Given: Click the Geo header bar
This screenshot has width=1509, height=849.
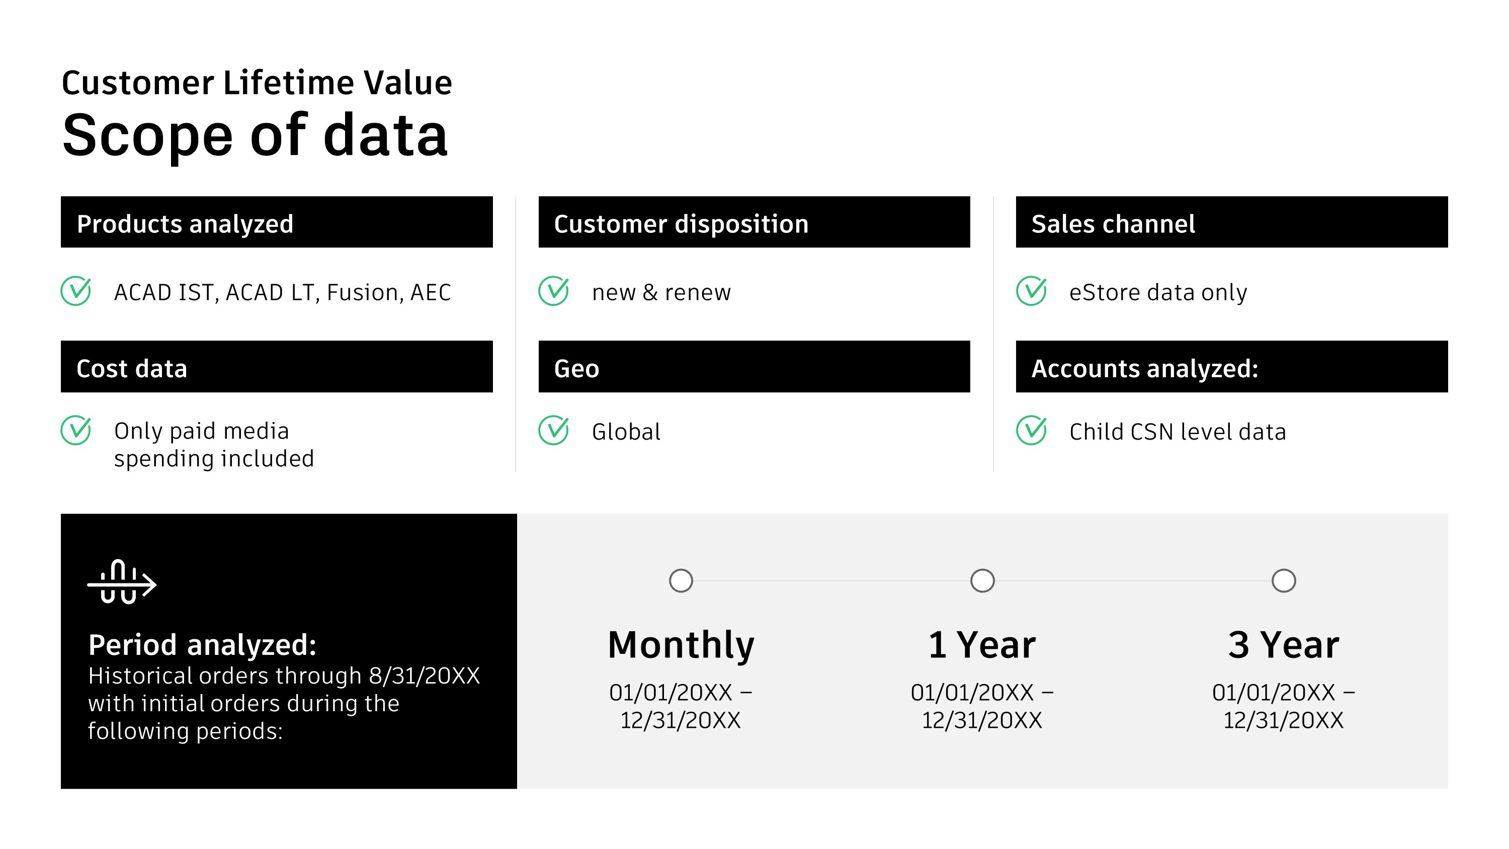Looking at the screenshot, I should click(754, 367).
